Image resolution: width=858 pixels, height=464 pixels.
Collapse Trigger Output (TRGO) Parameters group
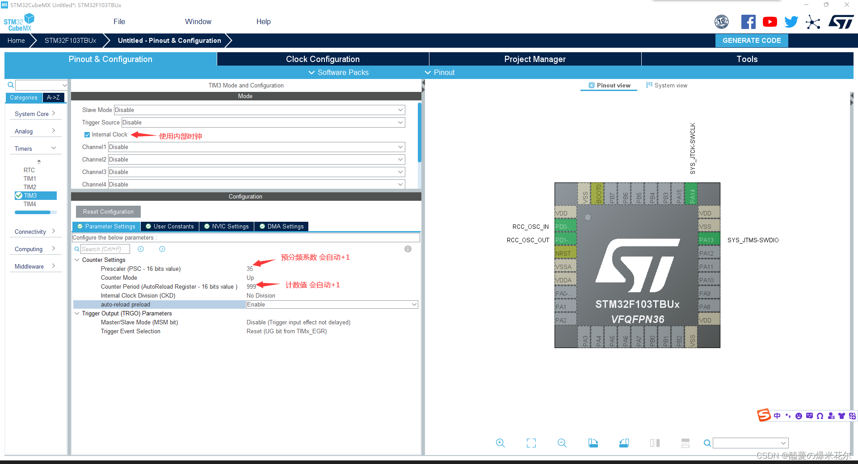[77, 313]
